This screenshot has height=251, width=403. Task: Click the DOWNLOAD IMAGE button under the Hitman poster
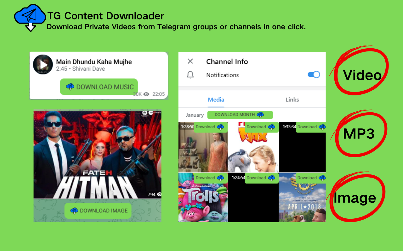click(x=98, y=211)
